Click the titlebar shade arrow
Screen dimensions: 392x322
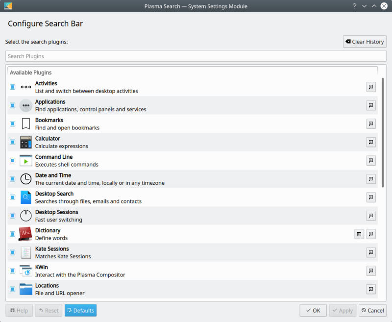tap(373, 6)
